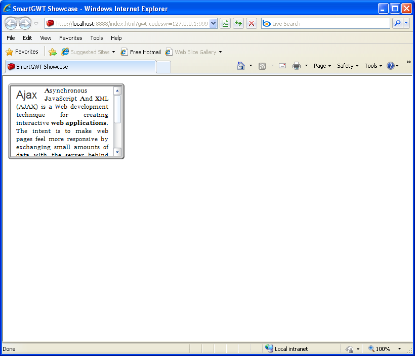Open the Favorites menu in menu bar
Screen dimensions: 415x356
point(70,38)
